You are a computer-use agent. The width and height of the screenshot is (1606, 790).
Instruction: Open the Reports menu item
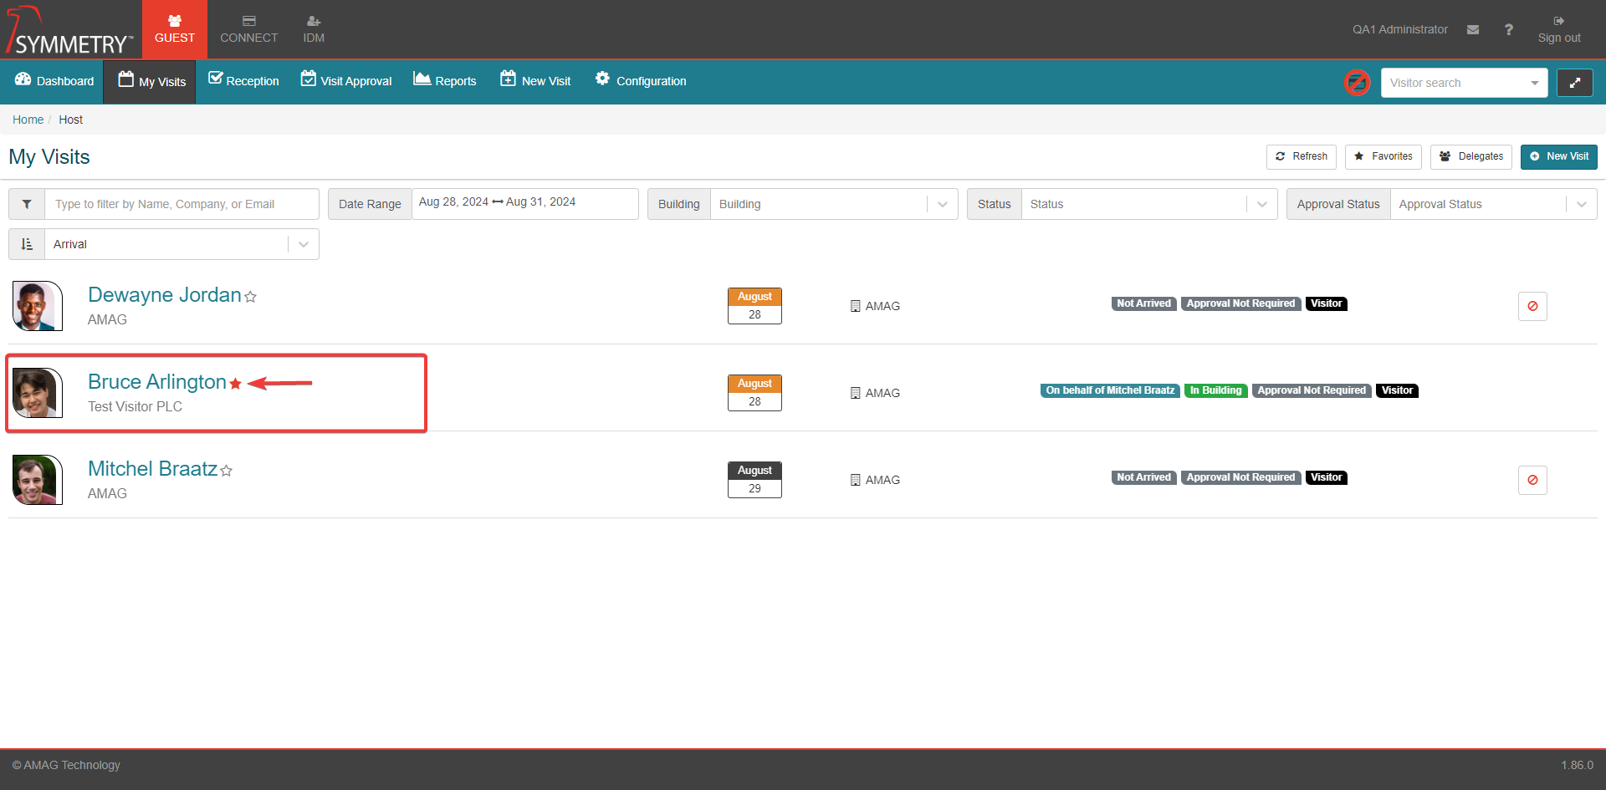[x=445, y=81]
